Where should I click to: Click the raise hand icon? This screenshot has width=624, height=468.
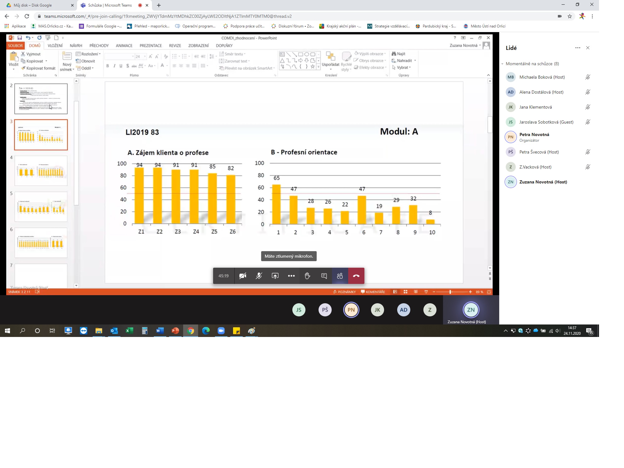[x=307, y=276]
